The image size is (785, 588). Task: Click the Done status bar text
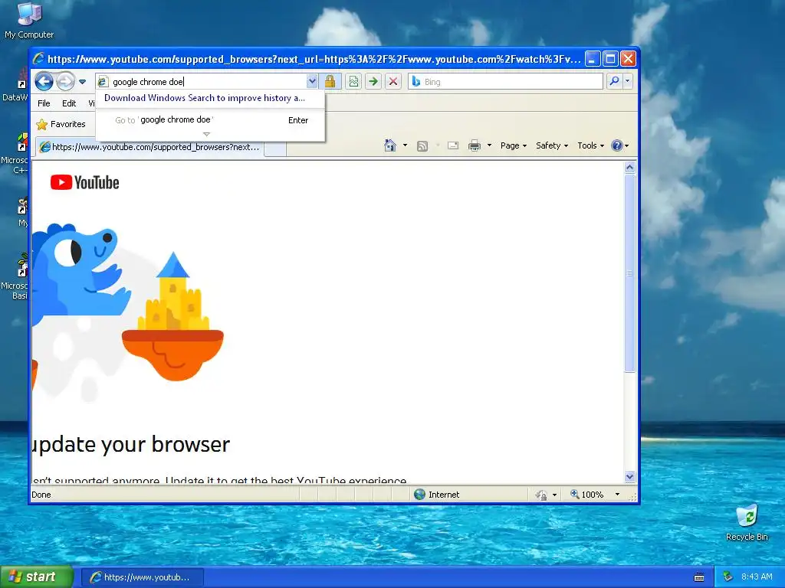(x=41, y=495)
